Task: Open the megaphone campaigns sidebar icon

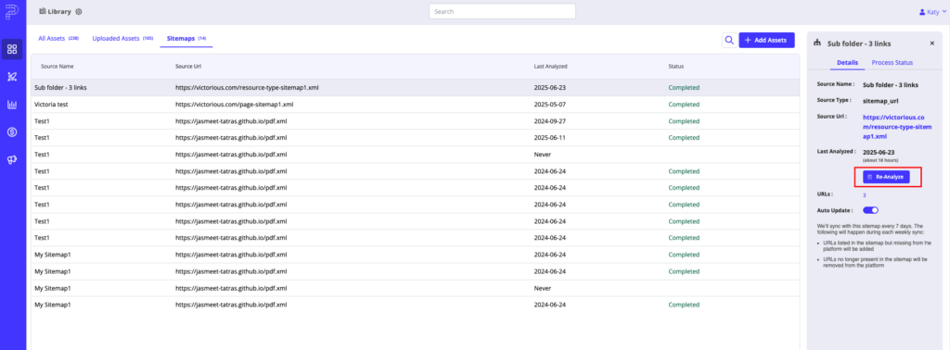Action: click(x=12, y=159)
